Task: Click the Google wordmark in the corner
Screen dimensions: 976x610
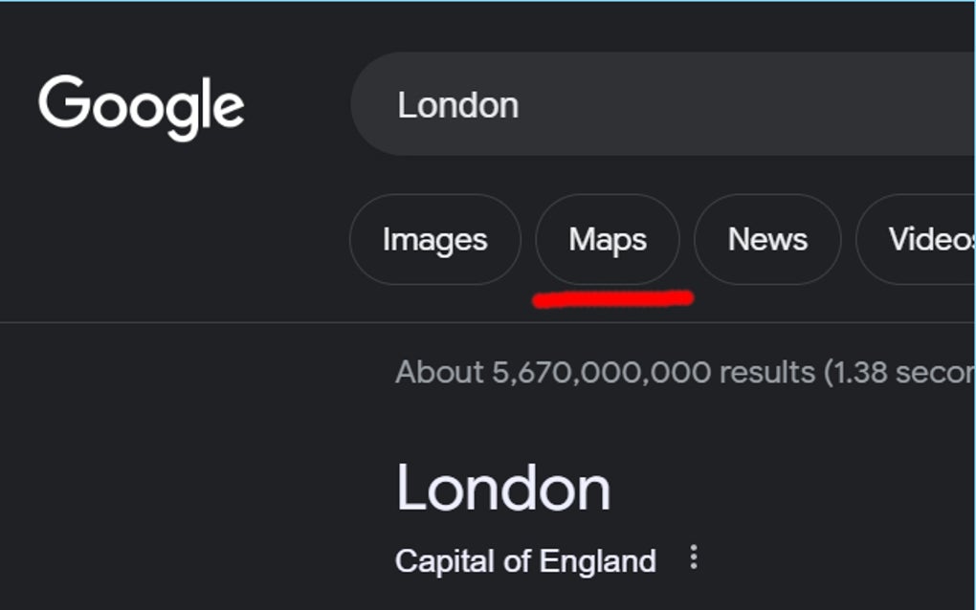Action: [142, 105]
